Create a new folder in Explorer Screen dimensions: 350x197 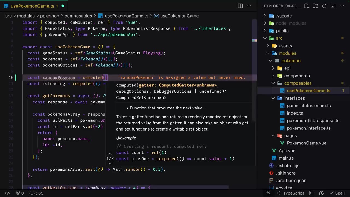(x=315, y=6)
